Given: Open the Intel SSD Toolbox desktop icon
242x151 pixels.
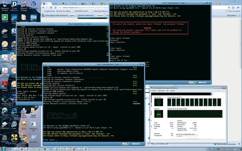Looking at the screenshot, I should coord(14,19).
